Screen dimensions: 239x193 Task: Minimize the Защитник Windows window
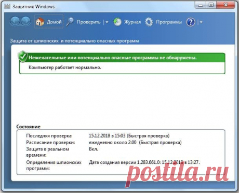(x=201, y=5)
